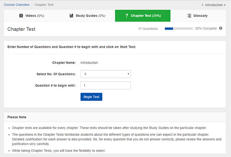This screenshot has height=157, width=231.
Task: Open the '1. Introduction' chapter dropdown
Action: [214, 5]
